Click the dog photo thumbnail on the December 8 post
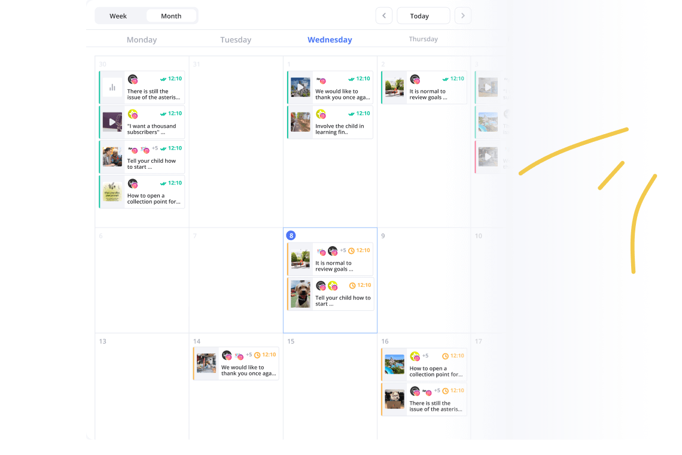This screenshot has width=682, height=455. coord(300,294)
